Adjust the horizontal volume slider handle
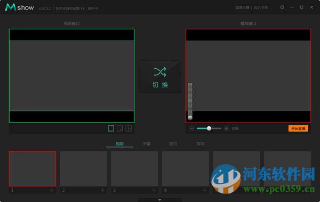This screenshot has width=320, height=202. (209, 128)
